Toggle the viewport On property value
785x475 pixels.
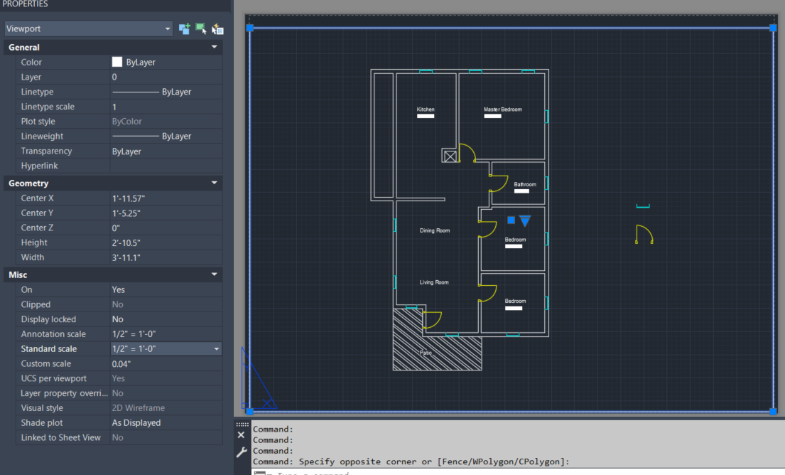pos(118,289)
